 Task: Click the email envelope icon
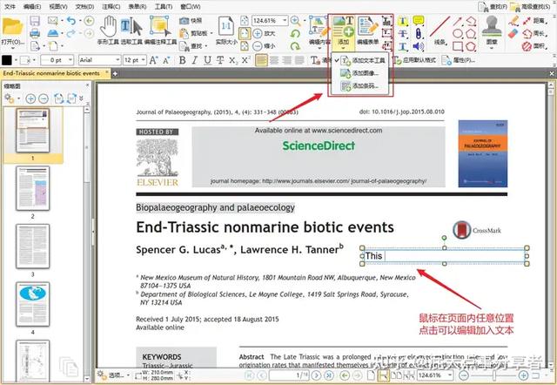coord(53,21)
